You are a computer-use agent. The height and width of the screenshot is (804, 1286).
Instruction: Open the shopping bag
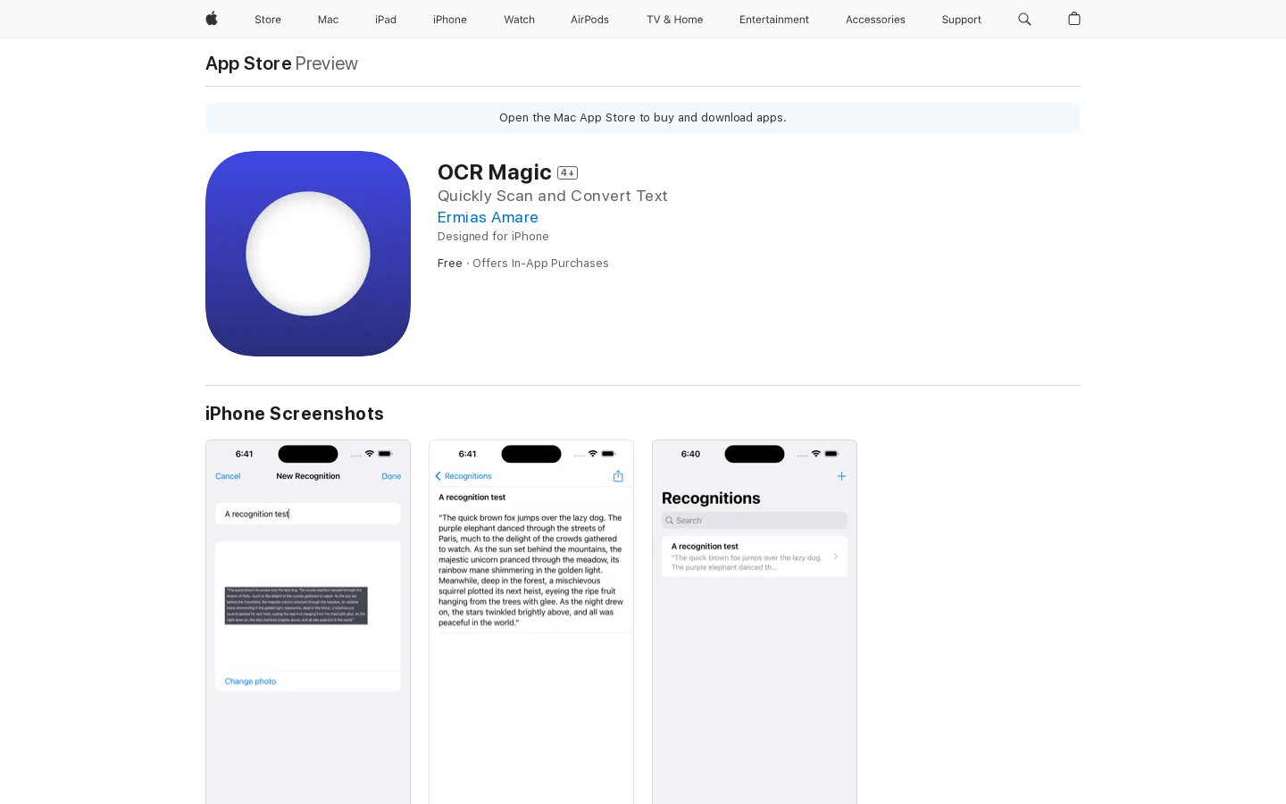pos(1074,19)
